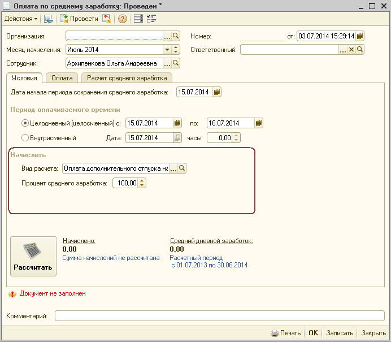391x342 pixels.
Task: Click the cancel posting toolbar icon
Action: pyautogui.click(x=106, y=19)
